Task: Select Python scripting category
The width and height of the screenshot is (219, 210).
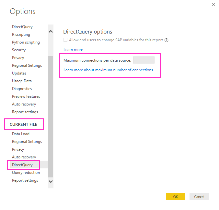Action: click(26, 42)
